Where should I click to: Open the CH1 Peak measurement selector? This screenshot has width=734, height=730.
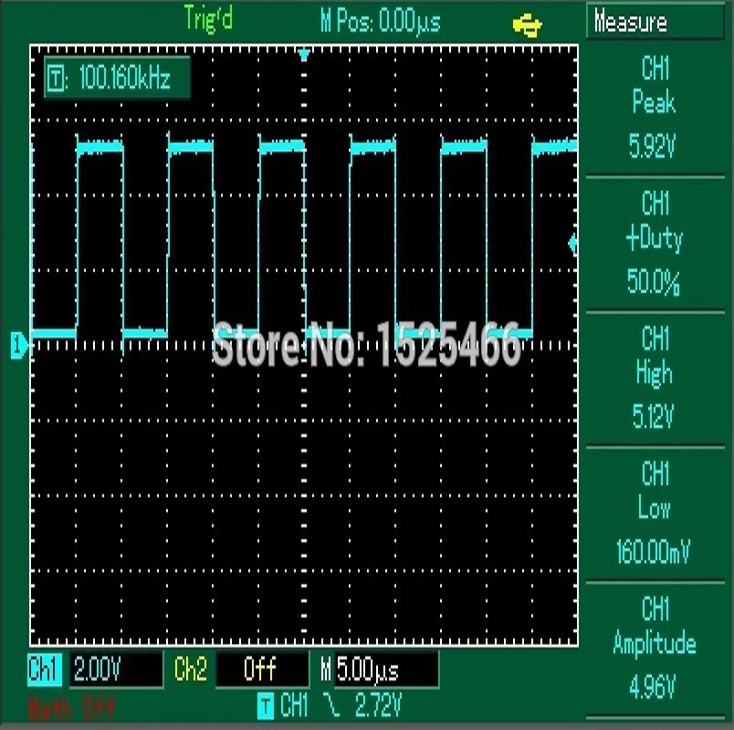[x=655, y=102]
